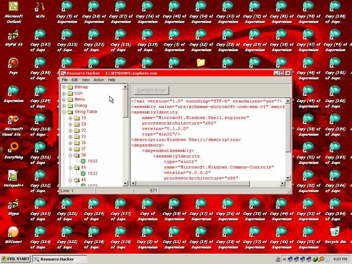This screenshot has width=352, height=264.
Task: Collapse the String Table folder
Action: pos(64,112)
